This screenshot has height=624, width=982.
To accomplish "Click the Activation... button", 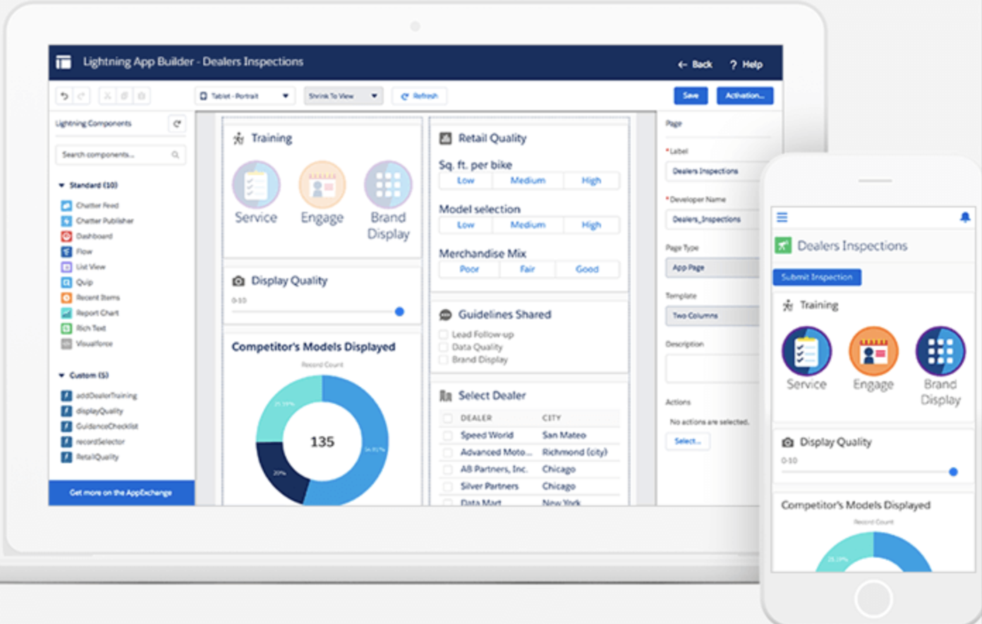I will [x=745, y=96].
